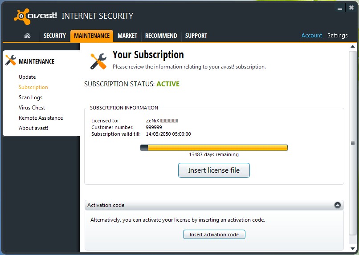Click the days remaining progress bar
Screen dimensions: 359x255
(x=214, y=148)
